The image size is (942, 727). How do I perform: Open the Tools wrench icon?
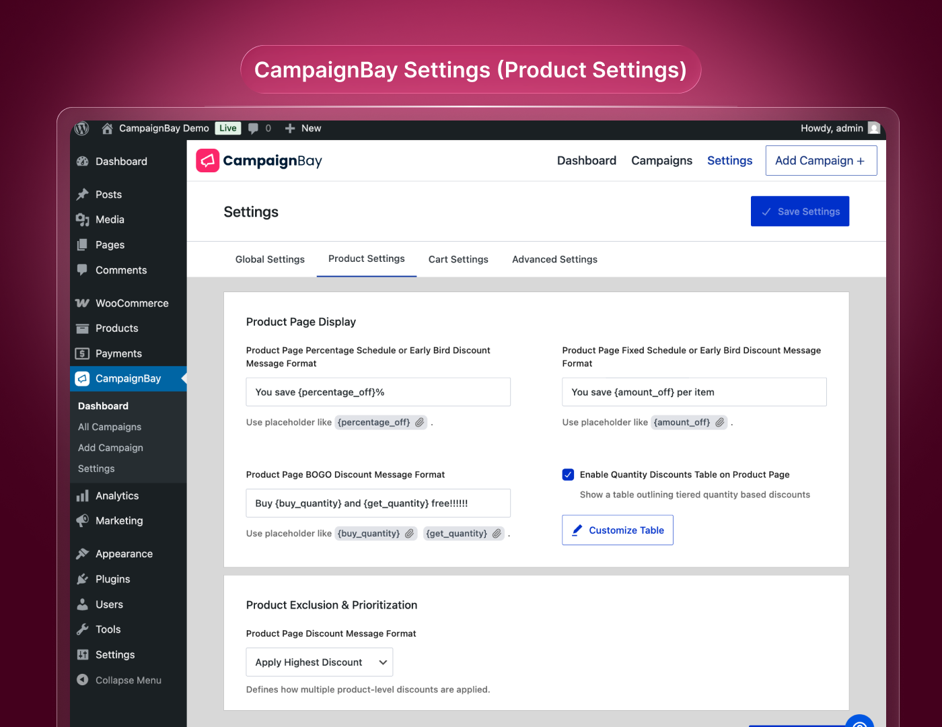(x=83, y=629)
